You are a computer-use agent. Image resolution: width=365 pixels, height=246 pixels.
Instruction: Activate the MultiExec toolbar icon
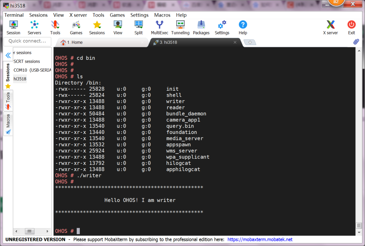pyautogui.click(x=160, y=27)
